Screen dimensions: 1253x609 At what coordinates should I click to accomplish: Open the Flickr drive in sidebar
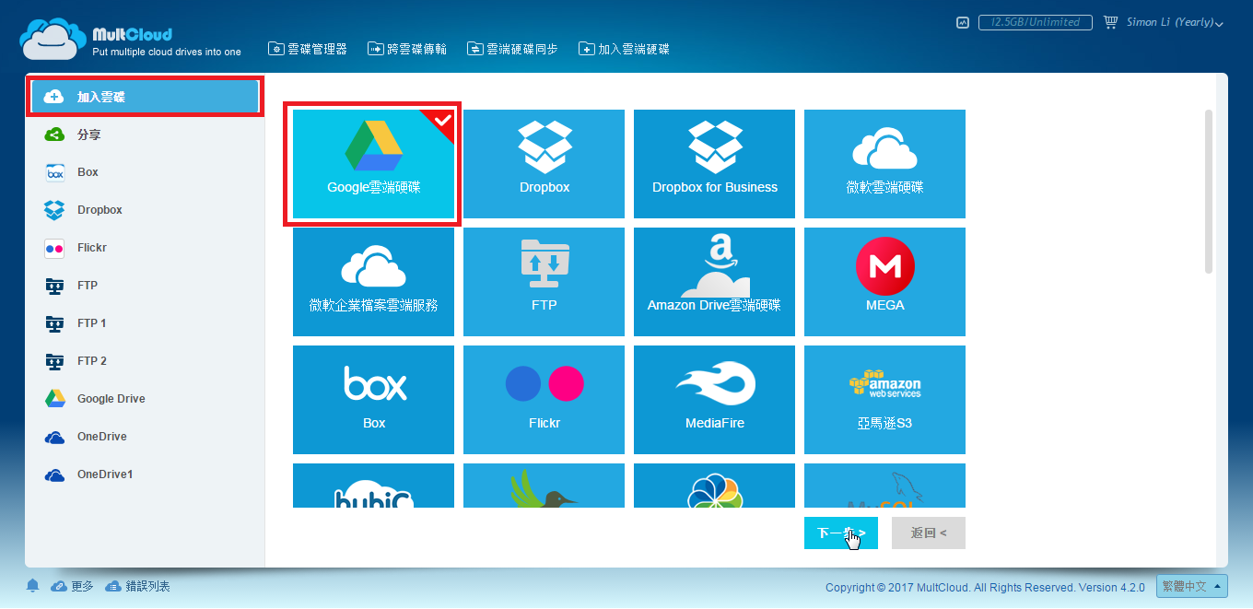click(145, 248)
